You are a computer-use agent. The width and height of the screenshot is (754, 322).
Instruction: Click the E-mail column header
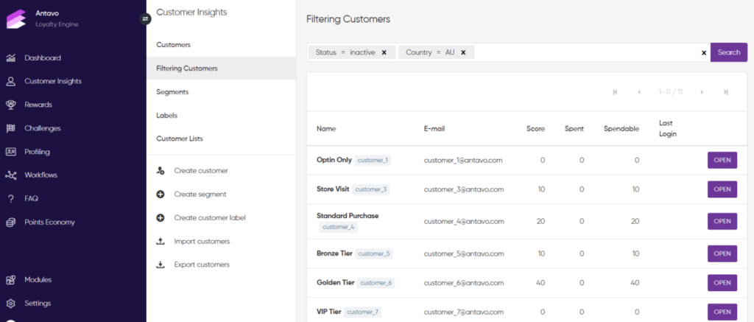click(x=433, y=129)
